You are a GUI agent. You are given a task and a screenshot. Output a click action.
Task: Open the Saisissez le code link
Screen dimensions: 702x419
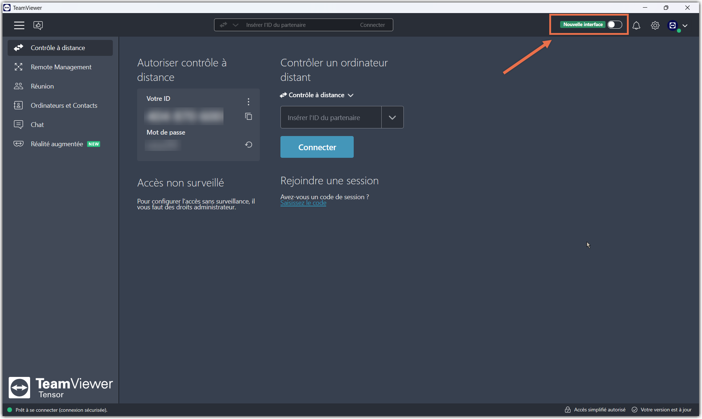pyautogui.click(x=303, y=203)
